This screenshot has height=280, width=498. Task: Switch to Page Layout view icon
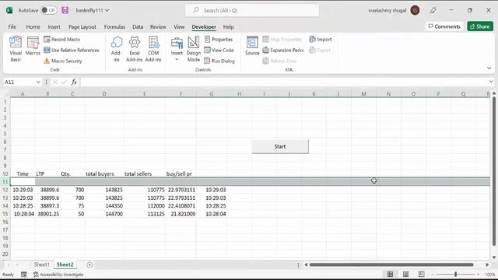pyautogui.click(x=405, y=275)
